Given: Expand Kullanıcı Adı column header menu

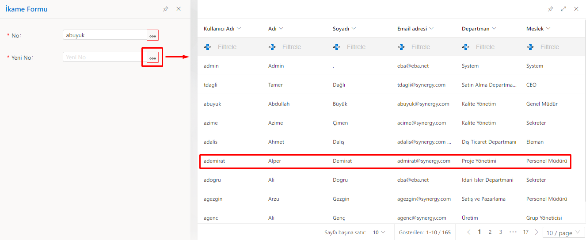Looking at the screenshot, I should click(239, 29).
